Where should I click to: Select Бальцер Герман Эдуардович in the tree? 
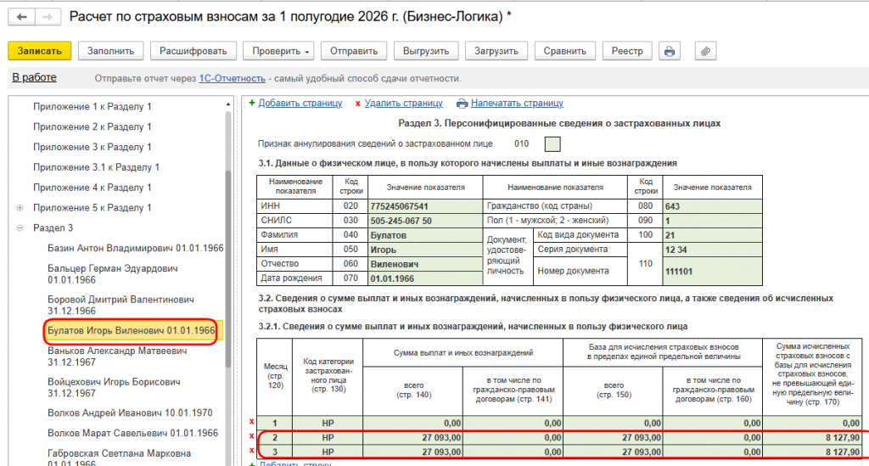113,273
